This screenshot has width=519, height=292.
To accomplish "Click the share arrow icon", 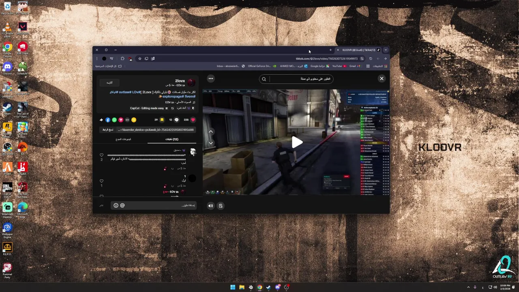I will [101, 120].
